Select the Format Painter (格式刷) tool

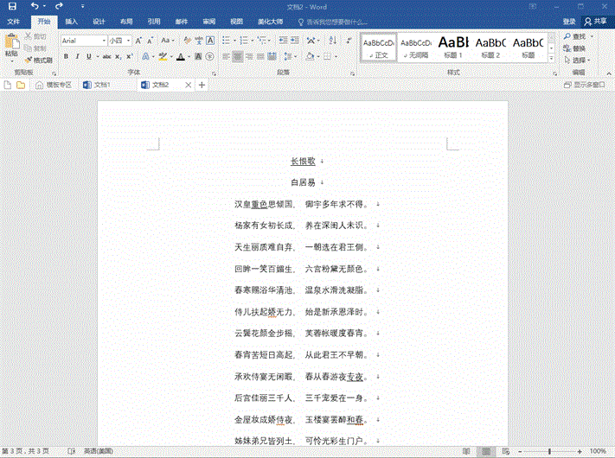tap(39, 60)
